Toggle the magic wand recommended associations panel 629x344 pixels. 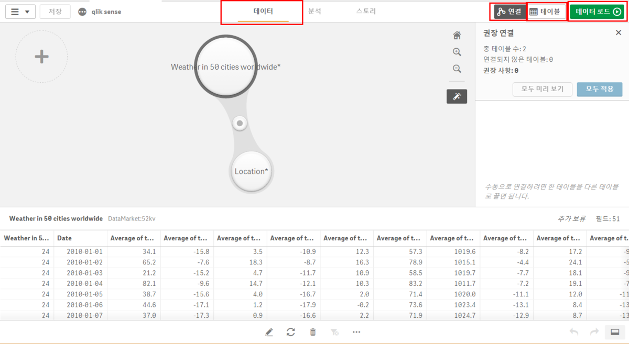pyautogui.click(x=457, y=96)
